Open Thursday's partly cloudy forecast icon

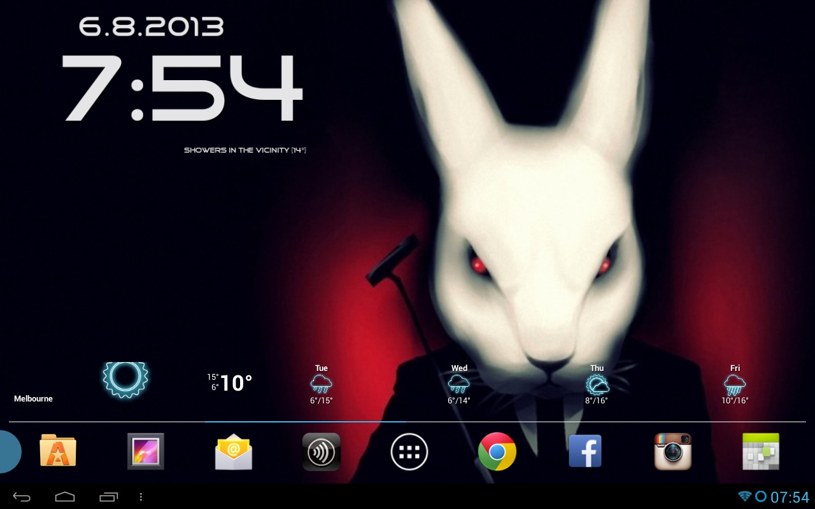(x=597, y=384)
